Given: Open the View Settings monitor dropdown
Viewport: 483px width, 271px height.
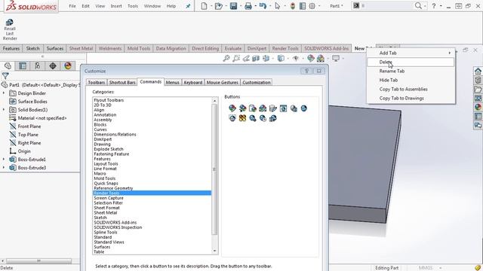Looking at the screenshot, I should pos(343,59).
